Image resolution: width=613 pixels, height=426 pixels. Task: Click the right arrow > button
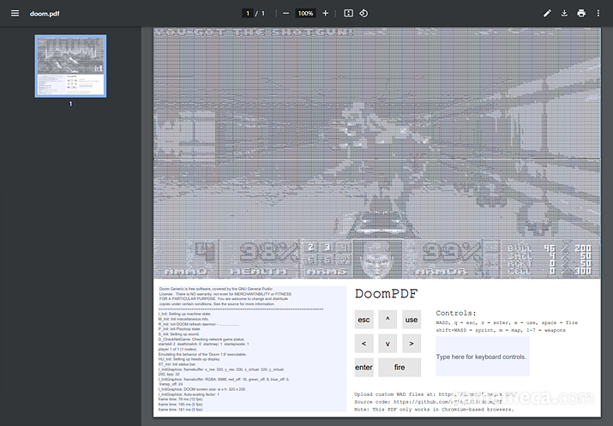412,344
